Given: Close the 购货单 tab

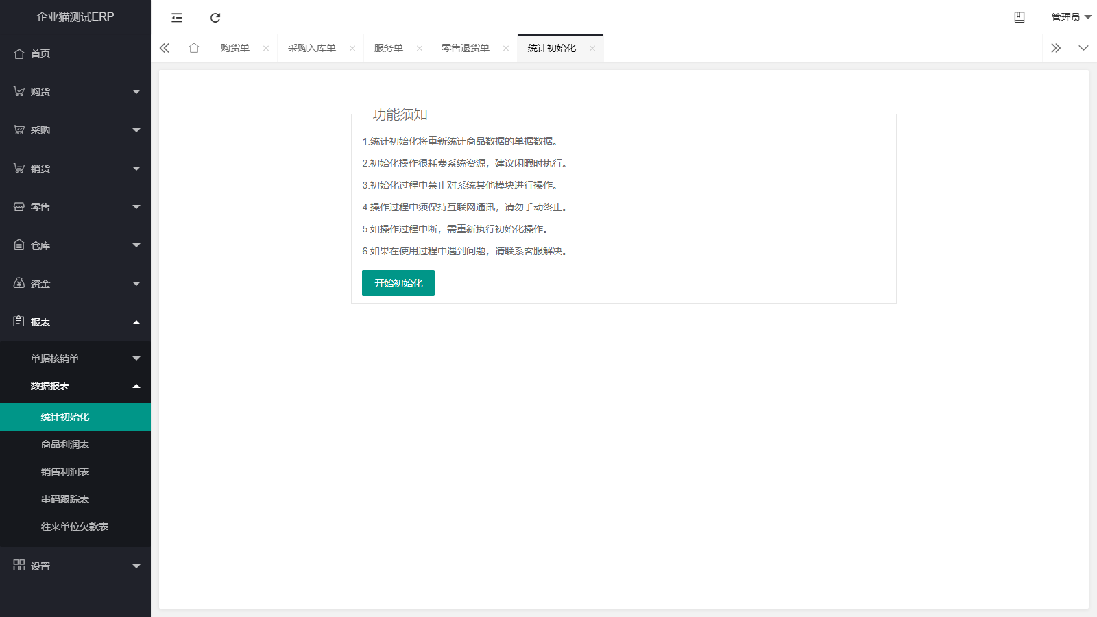Looking at the screenshot, I should (x=266, y=48).
